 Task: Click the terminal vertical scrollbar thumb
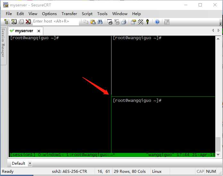click(x=218, y=144)
